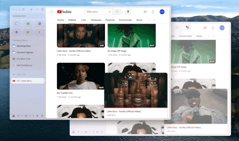The height and width of the screenshot is (141, 239).
Task: Click the plus icon in the bottom window
Action: click(x=102, y=132)
